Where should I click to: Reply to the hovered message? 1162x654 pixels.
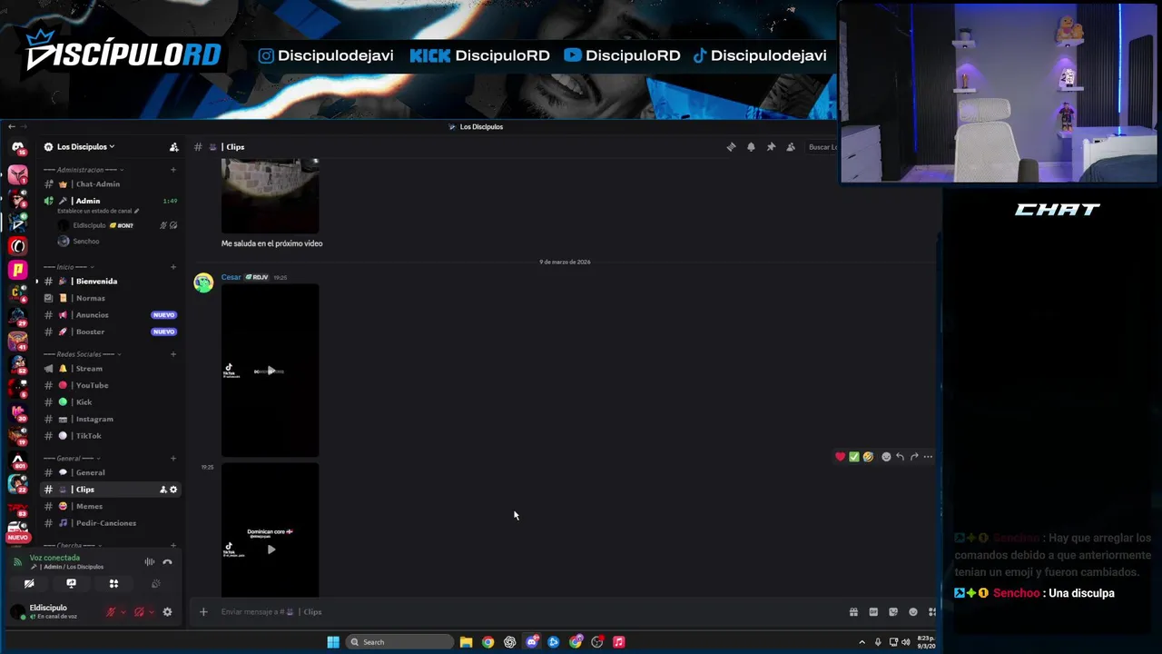coord(900,457)
